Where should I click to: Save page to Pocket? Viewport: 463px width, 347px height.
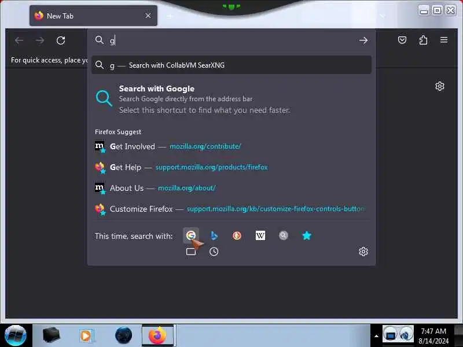click(402, 40)
